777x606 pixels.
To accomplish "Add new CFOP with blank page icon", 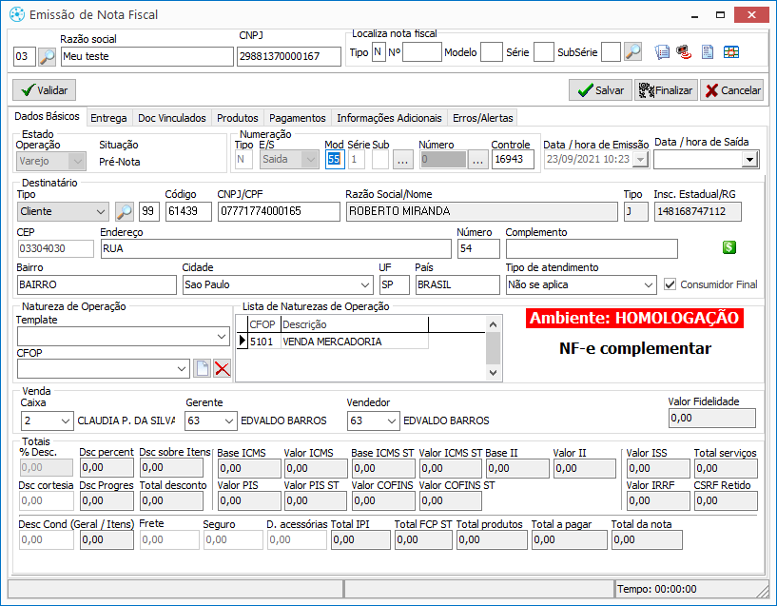I will 203,369.
